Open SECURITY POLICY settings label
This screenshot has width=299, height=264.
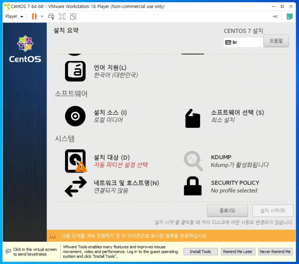[x=235, y=183]
